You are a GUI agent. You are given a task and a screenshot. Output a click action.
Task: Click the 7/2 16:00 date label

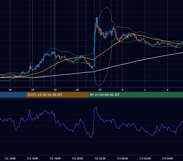[x=33, y=158]
